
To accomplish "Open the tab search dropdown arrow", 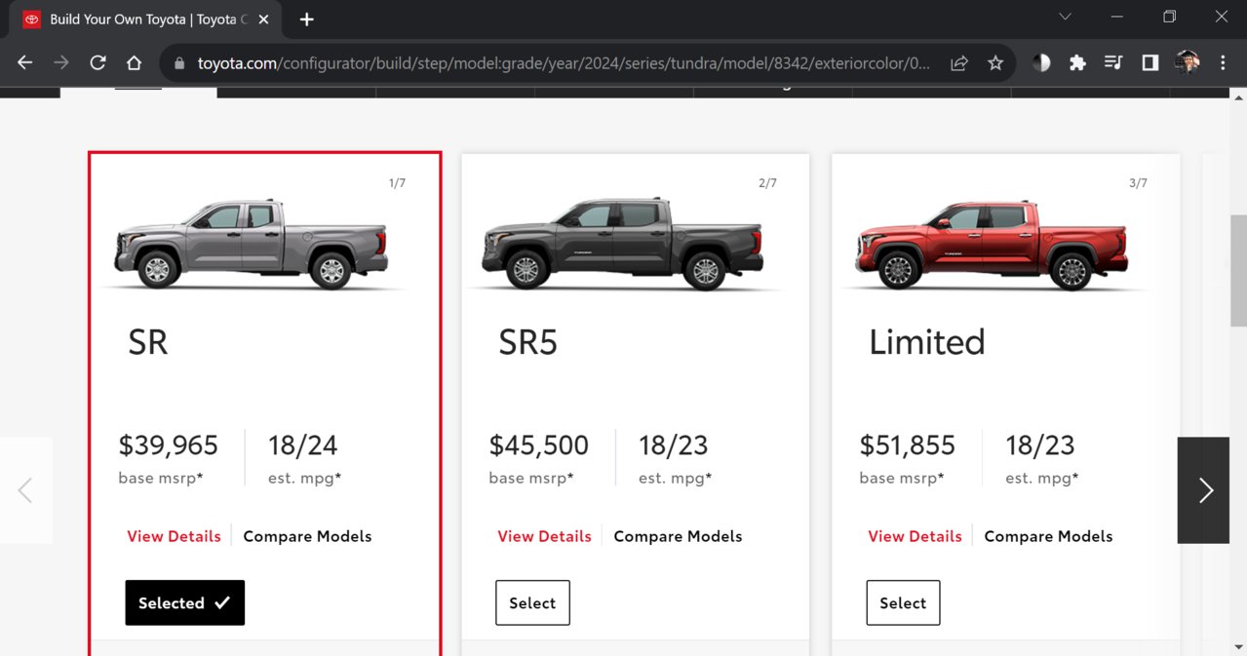I will tap(1065, 17).
